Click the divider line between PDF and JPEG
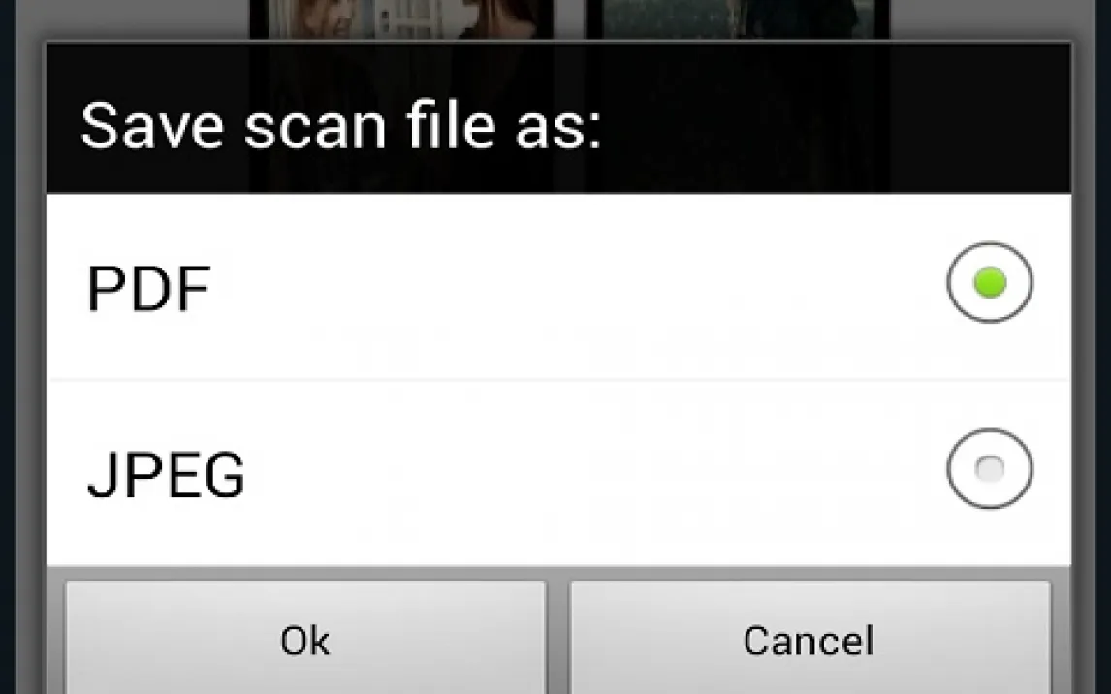1111x694 pixels. pyautogui.click(x=558, y=380)
